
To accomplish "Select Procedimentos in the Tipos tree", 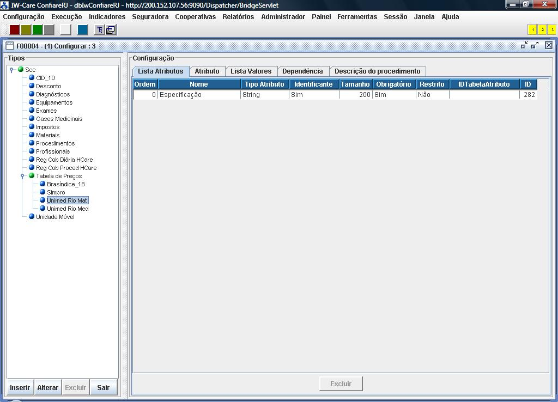I will coord(55,143).
